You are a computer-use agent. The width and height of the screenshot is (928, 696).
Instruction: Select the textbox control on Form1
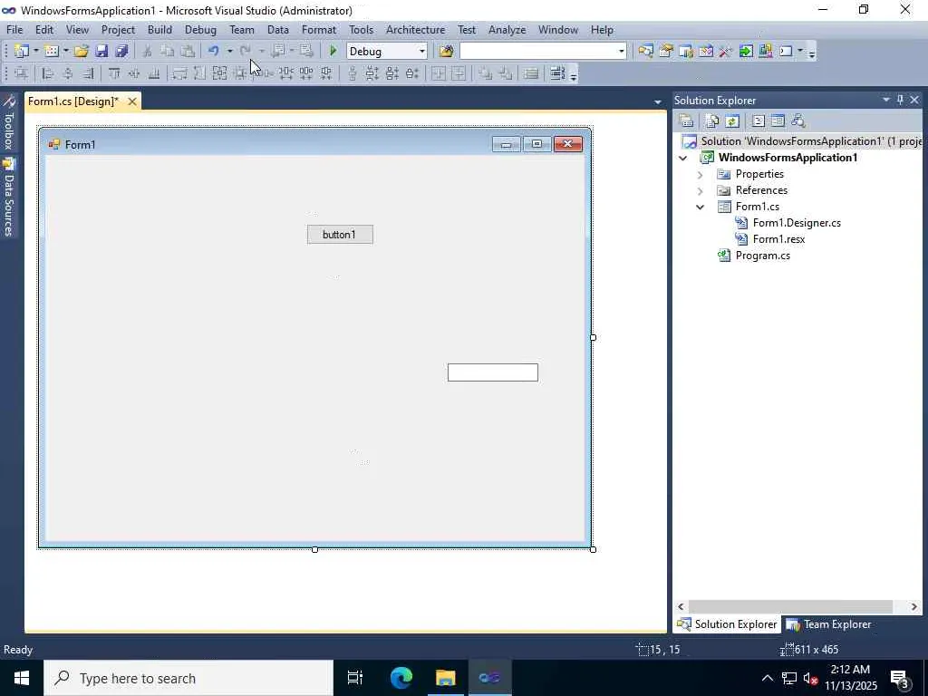(x=493, y=372)
